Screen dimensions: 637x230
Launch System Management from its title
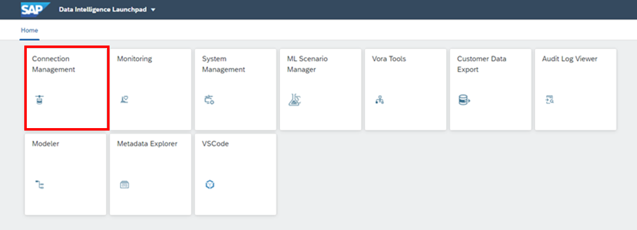(224, 64)
